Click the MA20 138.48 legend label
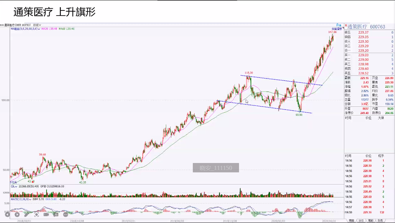Viewport: 395px width, 223px height. click(49, 29)
